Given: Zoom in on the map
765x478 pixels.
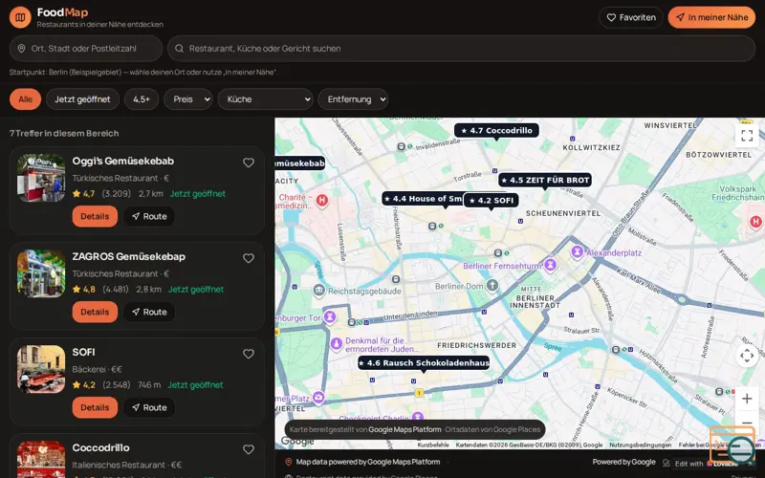Looking at the screenshot, I should (747, 399).
